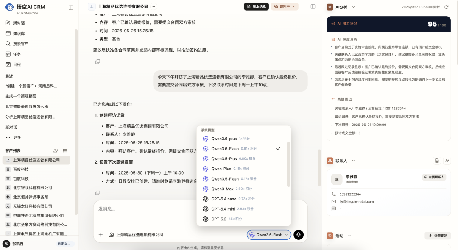Image resolution: width=458 pixels, height=250 pixels.
Task: Click the chat bubble icon next to 新对话
Action: pyautogui.click(x=8, y=23)
